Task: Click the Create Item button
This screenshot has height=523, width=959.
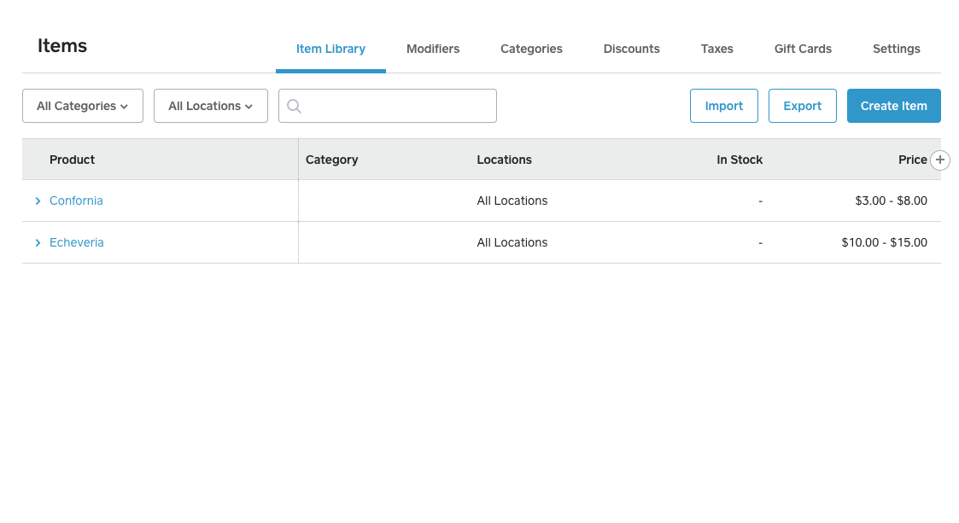Action: 893,106
